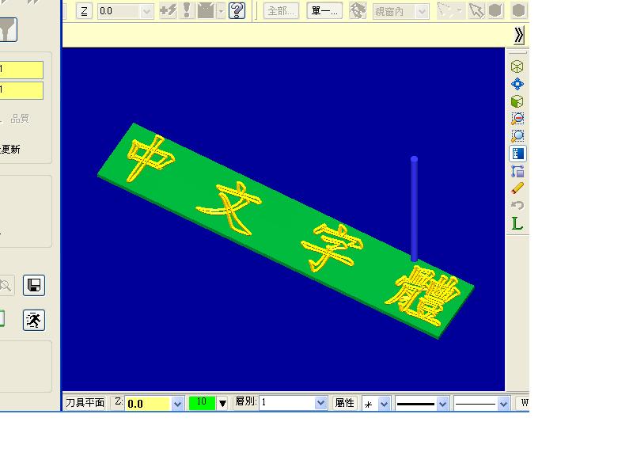
Task: Click the 品質 label in left panel
Action: click(x=20, y=118)
